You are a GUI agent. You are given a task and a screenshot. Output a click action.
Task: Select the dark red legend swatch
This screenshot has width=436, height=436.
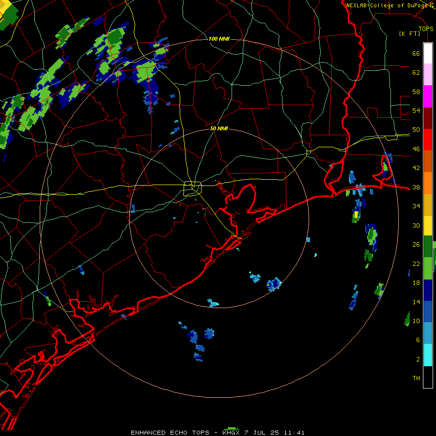(x=428, y=118)
